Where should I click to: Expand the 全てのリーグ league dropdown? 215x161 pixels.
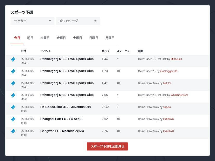(x=78, y=21)
